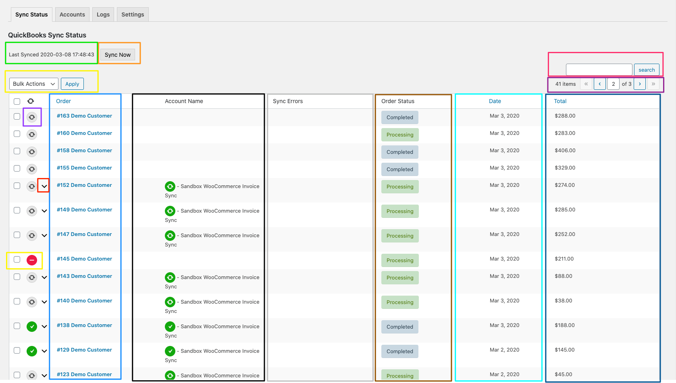The image size is (676, 383).
Task: Open order #147 Demo Customer
Action: tap(84, 234)
